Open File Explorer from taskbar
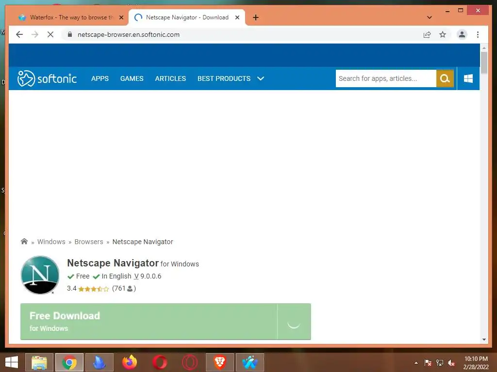 coord(39,362)
